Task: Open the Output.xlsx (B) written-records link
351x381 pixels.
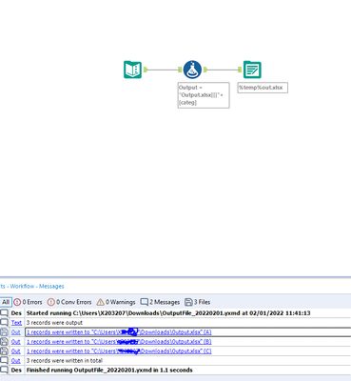Action: (x=119, y=342)
